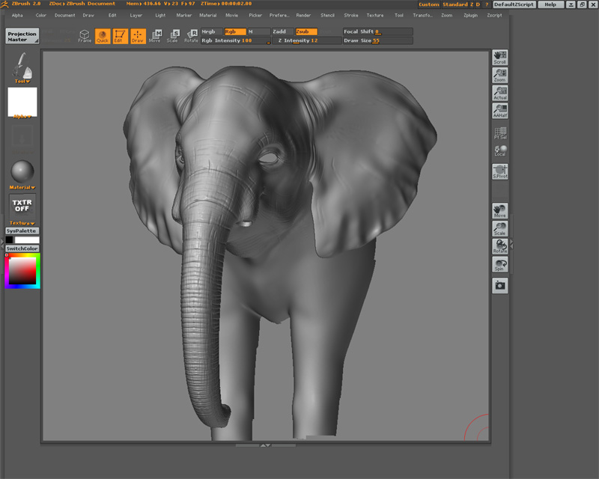Viewport: 599px width, 479px height.
Task: Open the Render menu
Action: (x=303, y=15)
